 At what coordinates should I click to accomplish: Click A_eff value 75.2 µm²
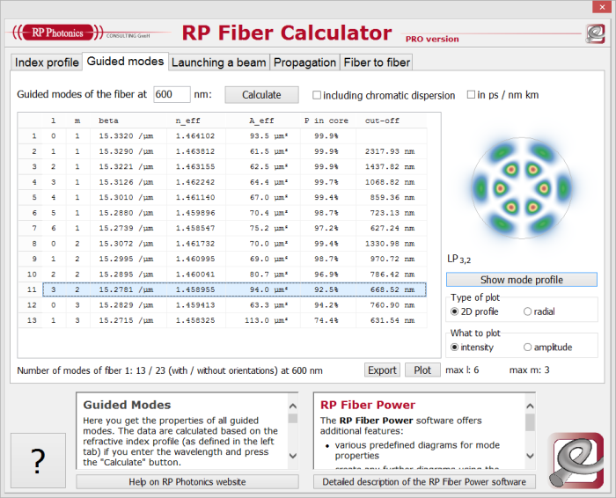tap(263, 228)
